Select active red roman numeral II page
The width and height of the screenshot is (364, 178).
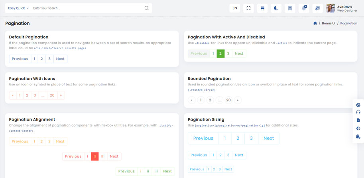pos(95,156)
